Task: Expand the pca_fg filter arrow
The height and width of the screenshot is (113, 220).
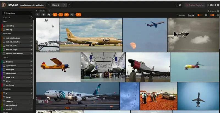Action: 31,81
